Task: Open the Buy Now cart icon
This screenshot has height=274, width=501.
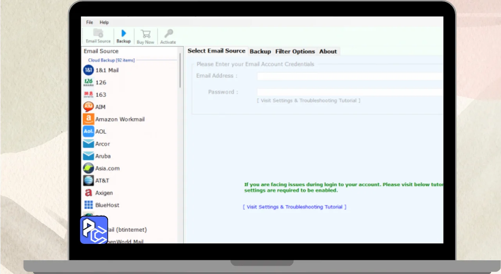Action: click(146, 34)
